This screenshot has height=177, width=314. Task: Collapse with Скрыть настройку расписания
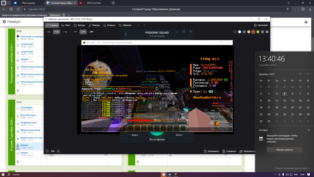point(293,168)
